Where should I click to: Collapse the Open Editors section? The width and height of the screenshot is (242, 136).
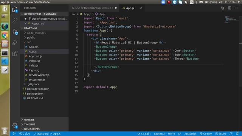(x=45, y=14)
